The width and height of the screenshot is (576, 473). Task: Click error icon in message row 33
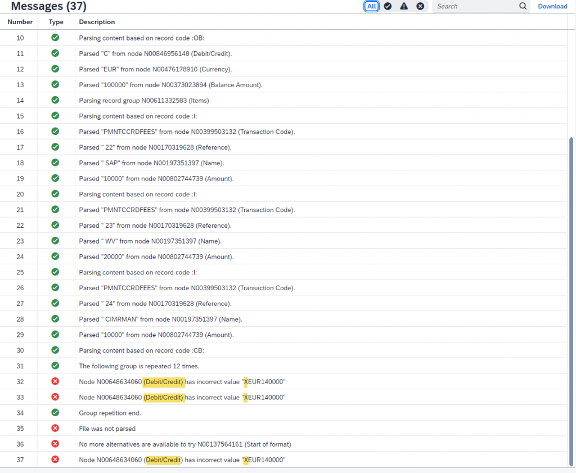click(x=55, y=397)
